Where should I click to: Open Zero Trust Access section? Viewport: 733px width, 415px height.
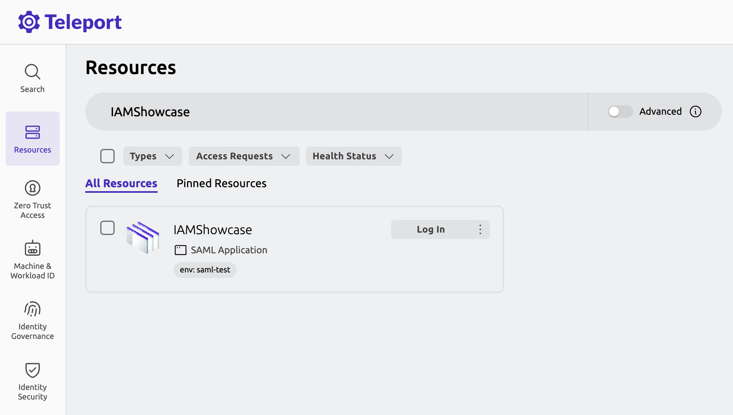(32, 199)
